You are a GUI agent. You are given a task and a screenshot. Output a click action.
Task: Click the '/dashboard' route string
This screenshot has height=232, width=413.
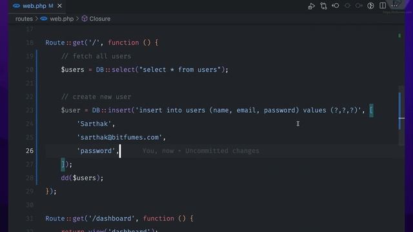112,218
